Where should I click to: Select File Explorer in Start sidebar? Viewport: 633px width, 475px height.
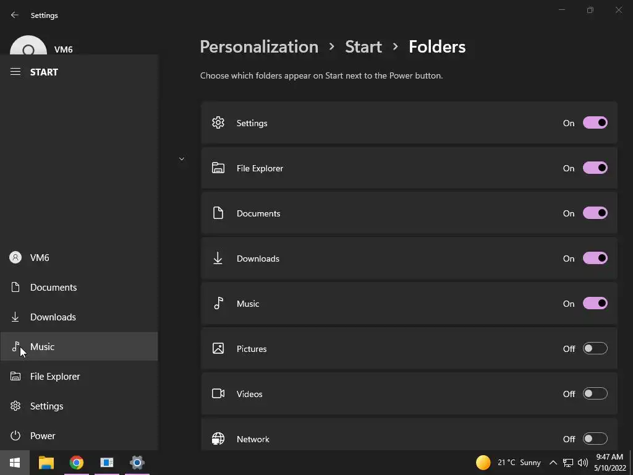click(55, 376)
